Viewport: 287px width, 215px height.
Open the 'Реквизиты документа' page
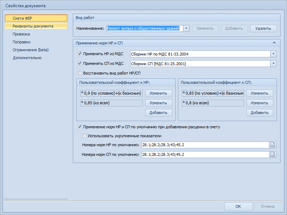[33, 26]
